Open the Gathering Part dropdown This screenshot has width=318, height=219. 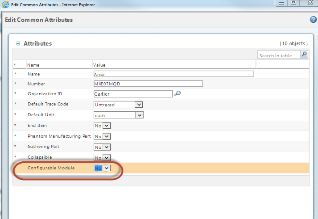102,147
